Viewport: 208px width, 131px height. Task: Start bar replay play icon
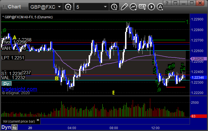pos(151,7)
